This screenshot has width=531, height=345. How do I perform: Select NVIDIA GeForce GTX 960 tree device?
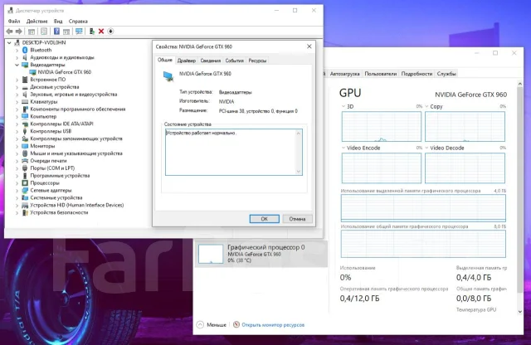[65, 72]
